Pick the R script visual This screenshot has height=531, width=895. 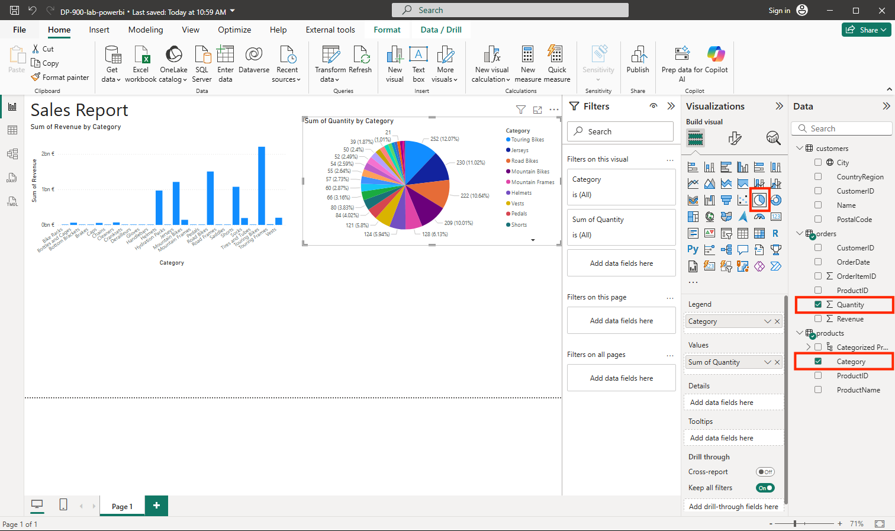pos(776,233)
